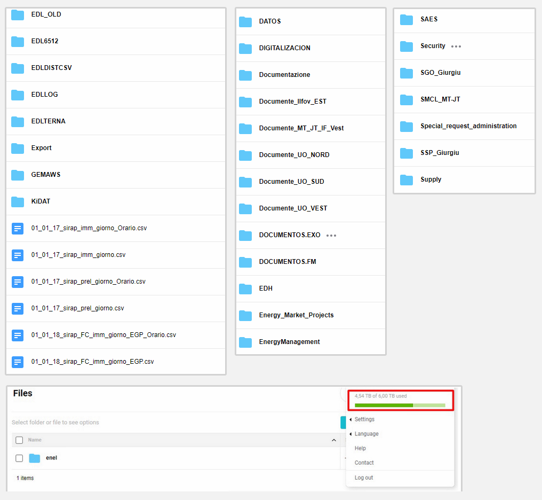The width and height of the screenshot is (542, 500).
Task: Open SMCL_MT-JT folder
Action: pos(440,99)
